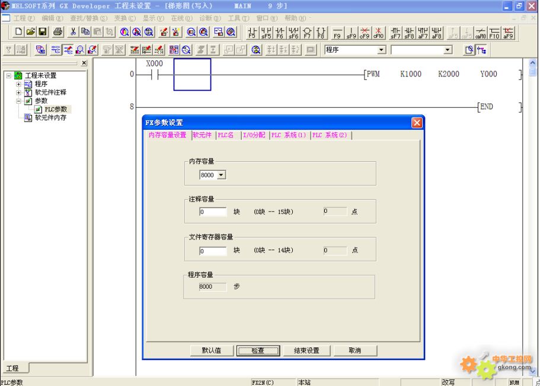The image size is (540, 386).
Task: Open a project using the folder icon
Action: pyautogui.click(x=31, y=33)
